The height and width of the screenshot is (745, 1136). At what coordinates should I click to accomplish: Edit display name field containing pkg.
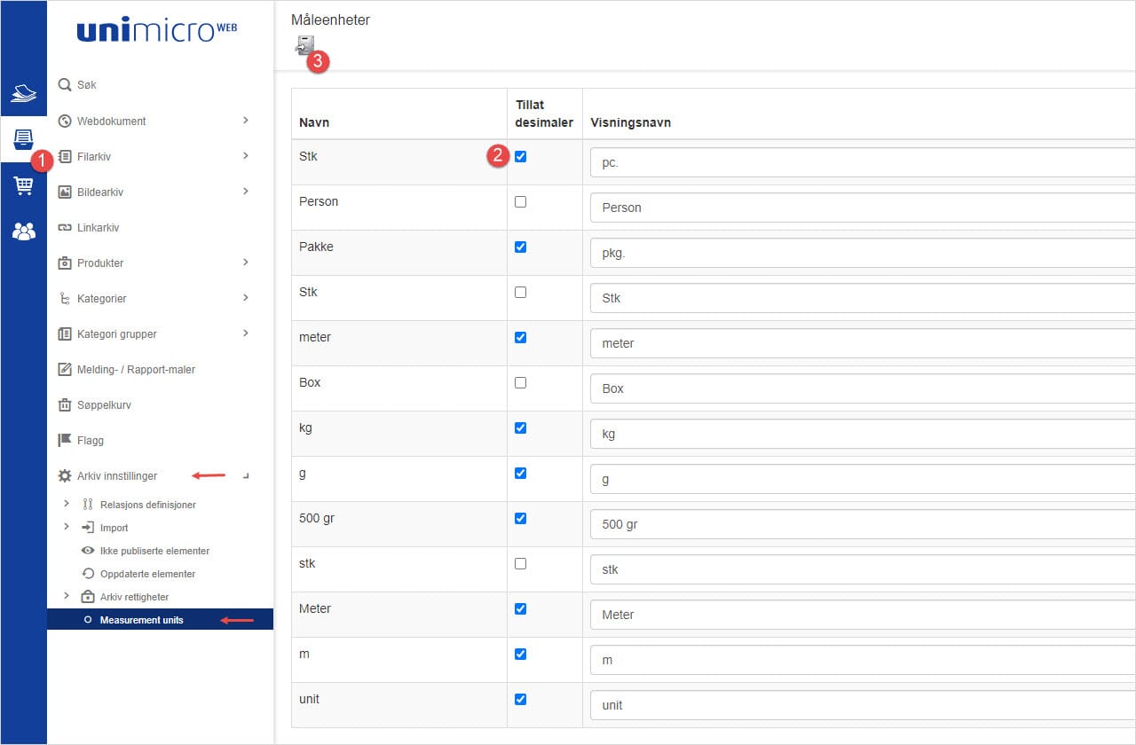pos(863,253)
